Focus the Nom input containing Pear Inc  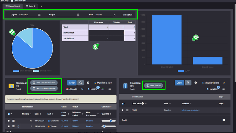[103, 15]
